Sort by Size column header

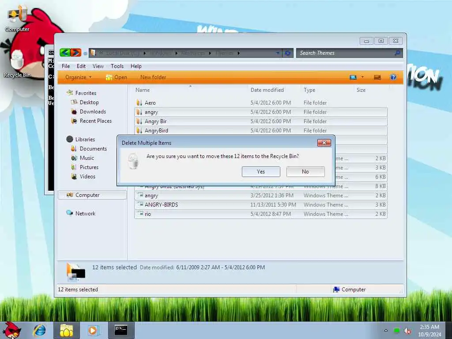point(361,90)
